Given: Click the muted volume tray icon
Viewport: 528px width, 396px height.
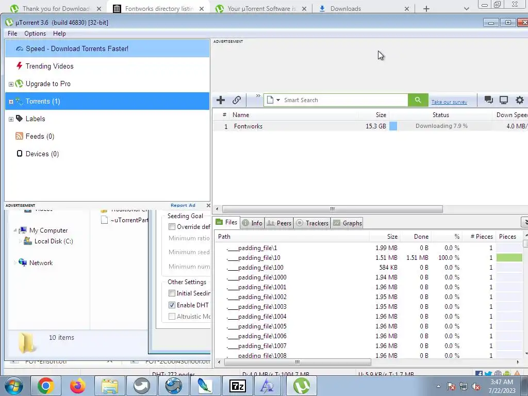Looking at the screenshot, I should (x=476, y=387).
